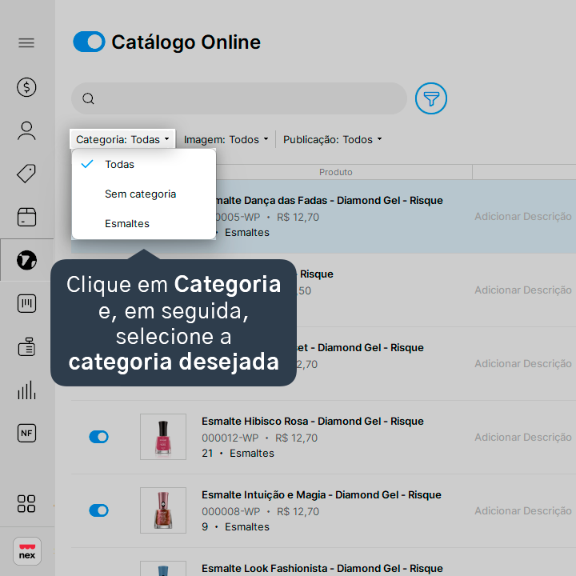
Task: Click Esmalte Hibisco Rosa product name
Action: (313, 421)
